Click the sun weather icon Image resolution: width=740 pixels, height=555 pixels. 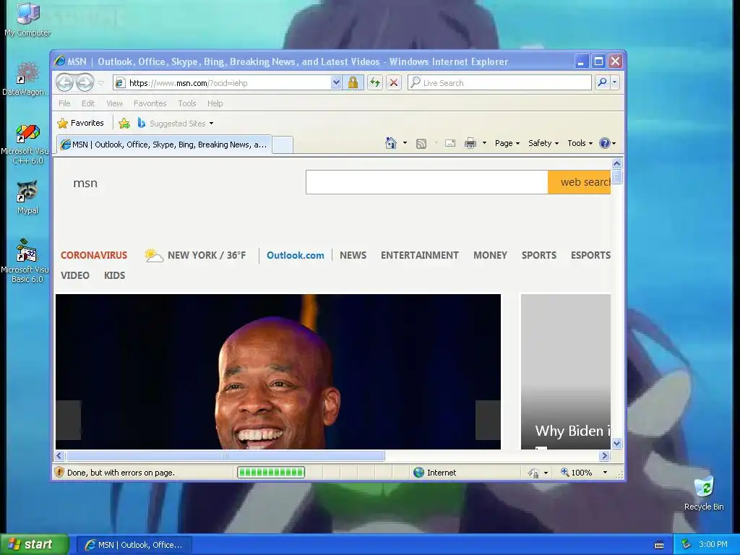tap(153, 255)
